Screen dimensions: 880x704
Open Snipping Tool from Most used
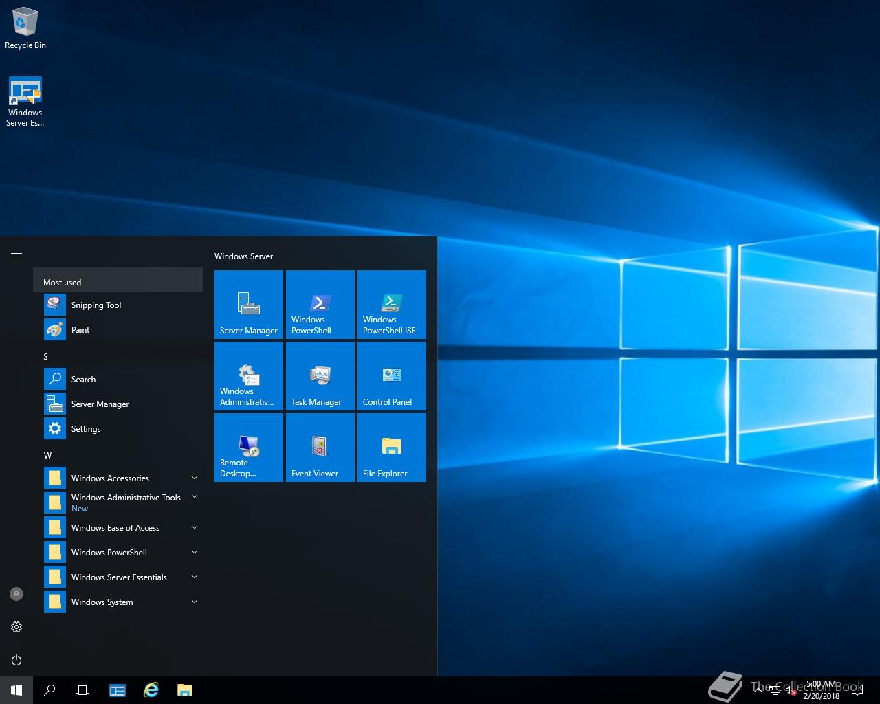pyautogui.click(x=118, y=305)
